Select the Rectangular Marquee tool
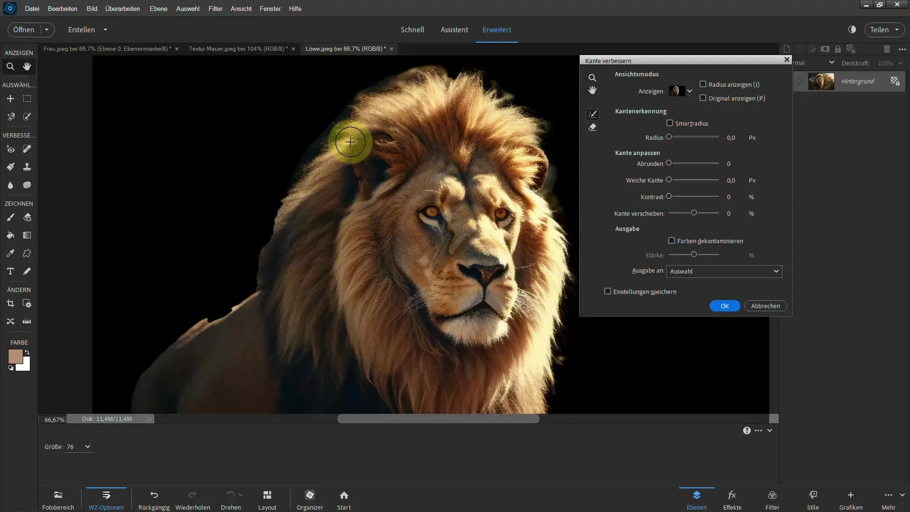Viewport: 910px width, 512px height. tap(27, 99)
